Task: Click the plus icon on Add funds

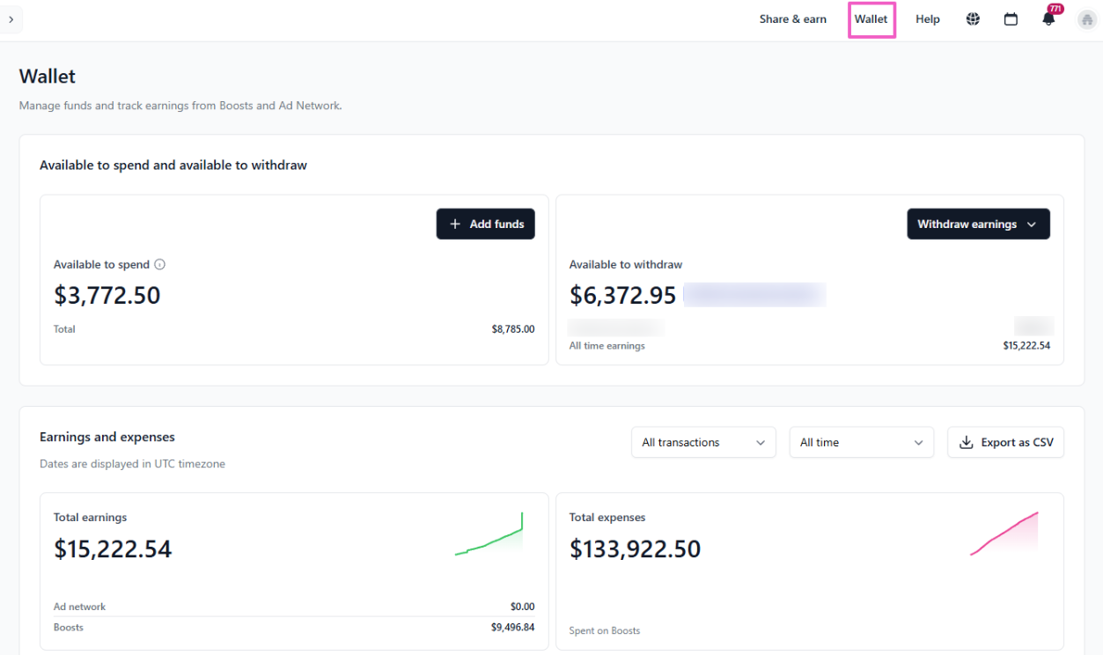Action: click(x=455, y=224)
